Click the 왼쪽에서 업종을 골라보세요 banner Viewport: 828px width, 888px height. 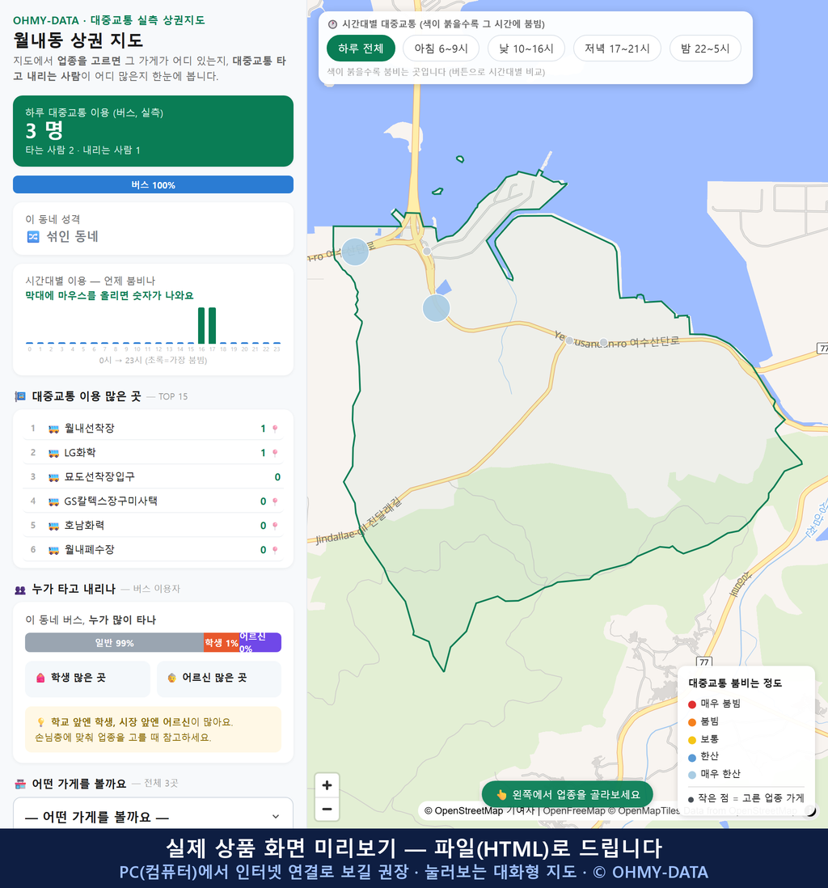[567, 794]
